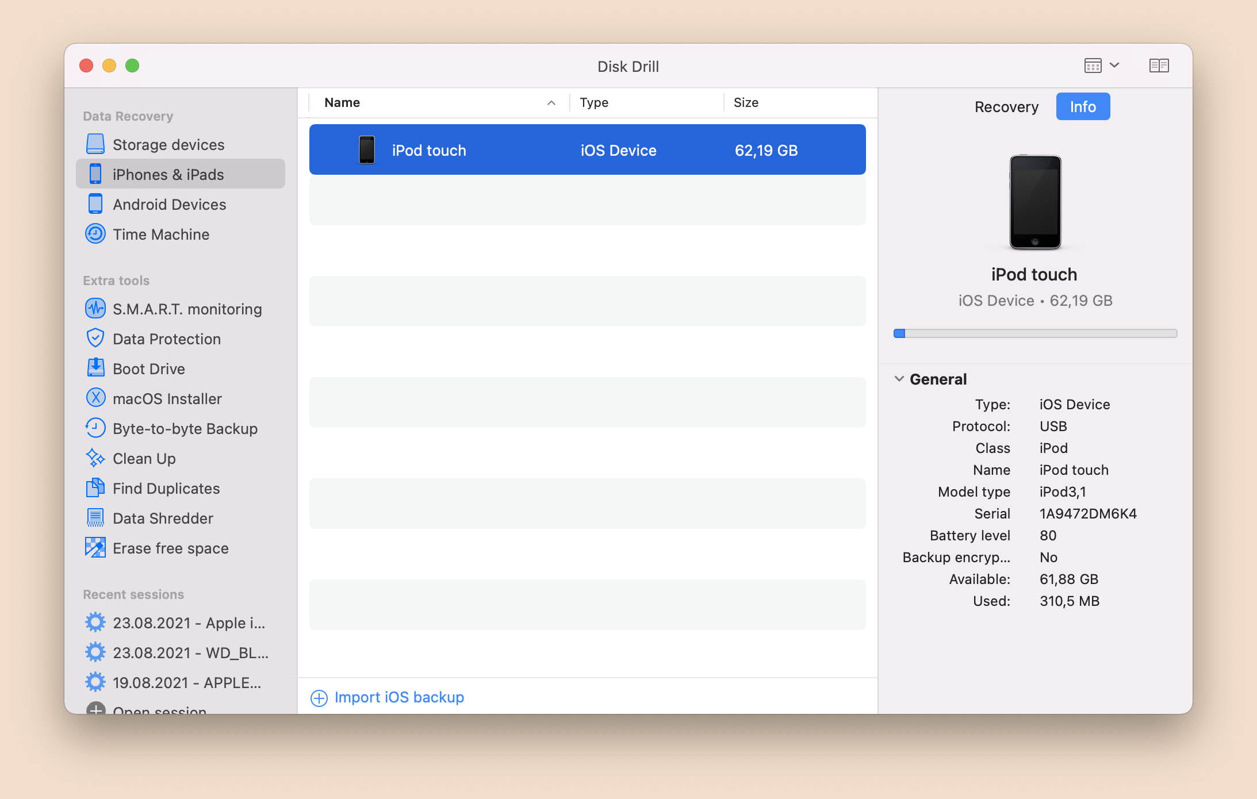Click the serial number 1A9472DM6K4

[x=1088, y=513]
